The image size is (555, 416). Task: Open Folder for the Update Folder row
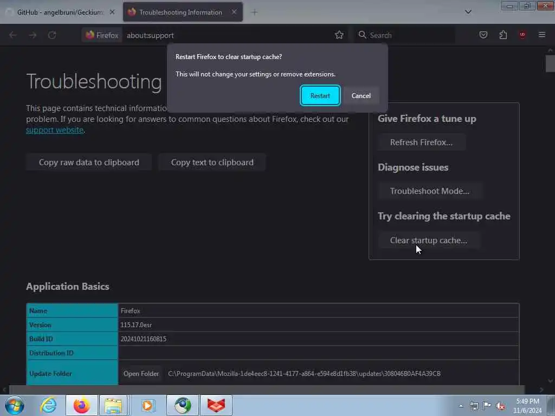click(x=141, y=374)
